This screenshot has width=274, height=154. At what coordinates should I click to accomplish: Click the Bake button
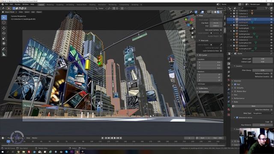pyautogui.click(x=253, y=106)
